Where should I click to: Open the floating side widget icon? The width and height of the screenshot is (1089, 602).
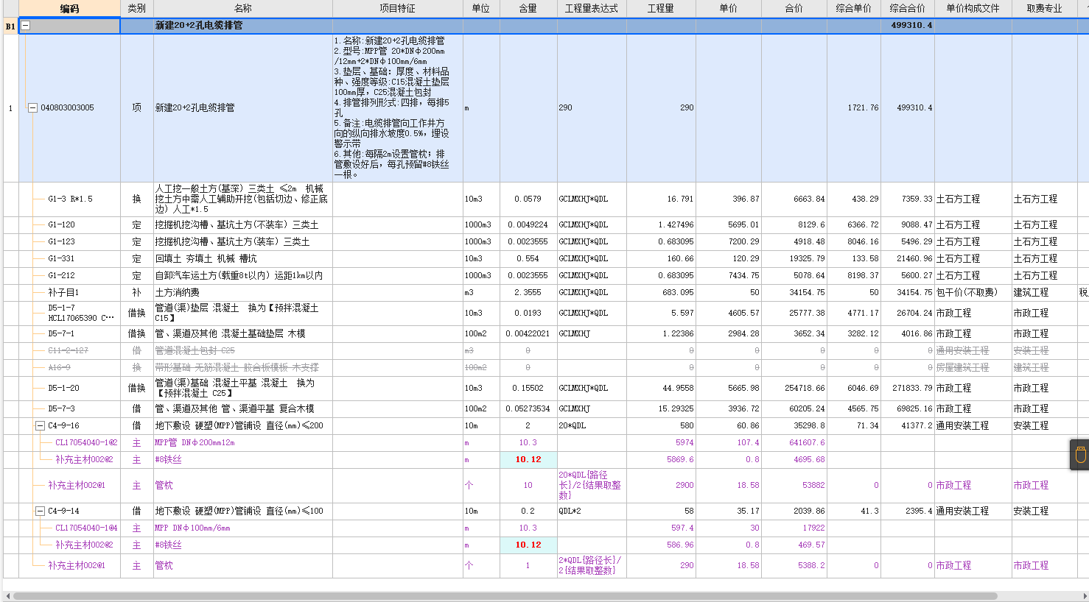(x=1080, y=455)
